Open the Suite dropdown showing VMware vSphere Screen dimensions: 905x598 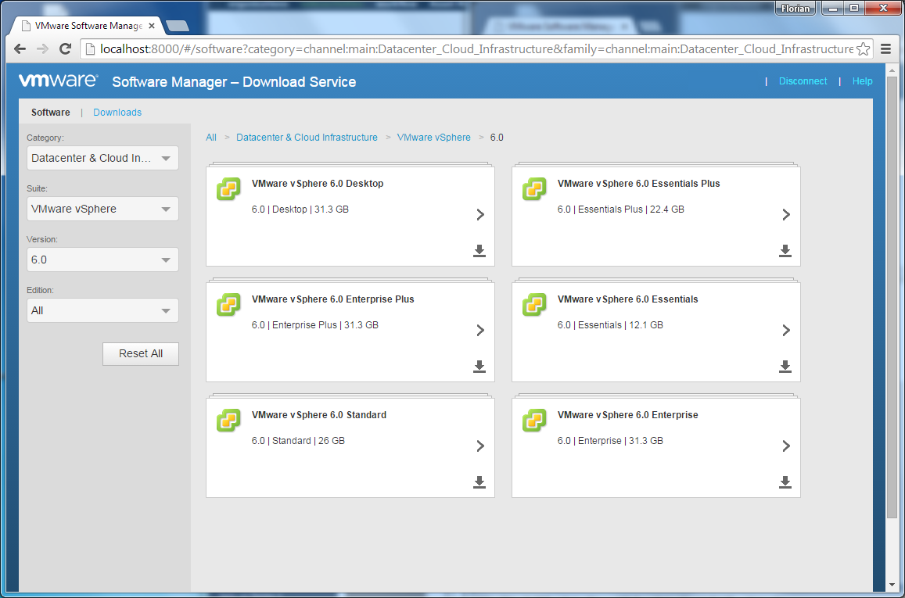(102, 209)
